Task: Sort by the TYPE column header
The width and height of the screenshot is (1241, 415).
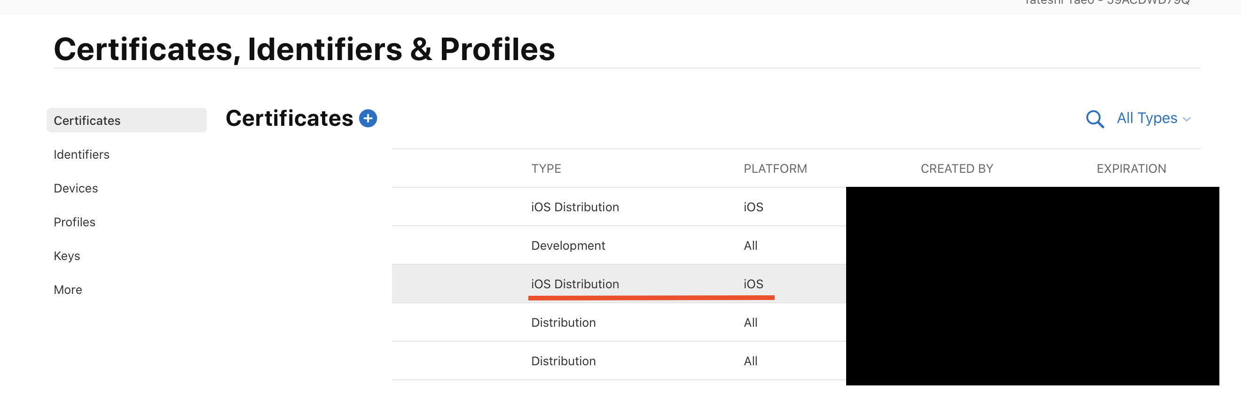Action: point(546,169)
